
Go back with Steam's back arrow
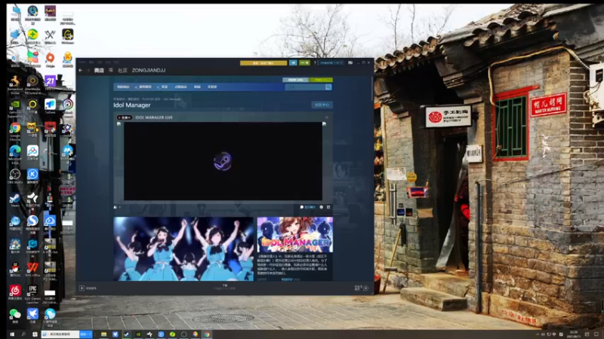pos(81,70)
